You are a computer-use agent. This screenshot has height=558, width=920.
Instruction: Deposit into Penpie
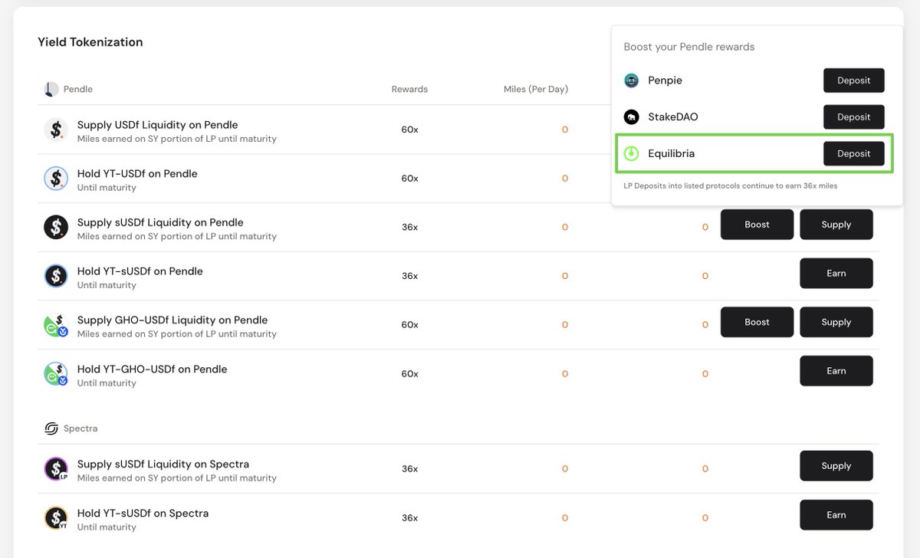click(854, 80)
